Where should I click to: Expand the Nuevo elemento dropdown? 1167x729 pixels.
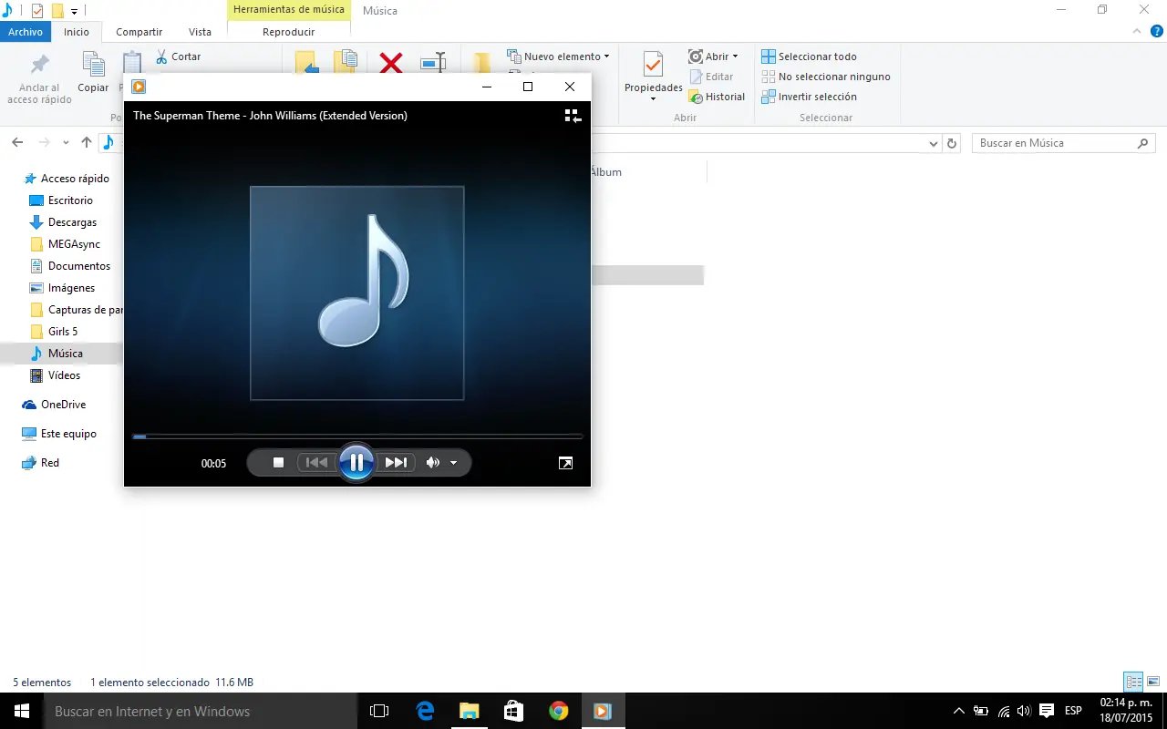pyautogui.click(x=606, y=56)
